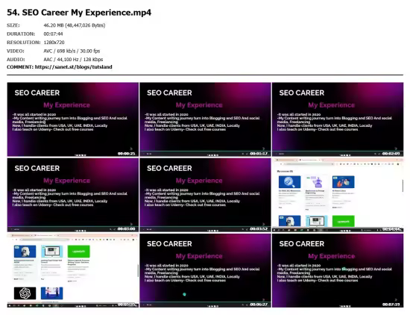
Task: Open the video frame stamped 00:02:09
Action: (x=338, y=119)
